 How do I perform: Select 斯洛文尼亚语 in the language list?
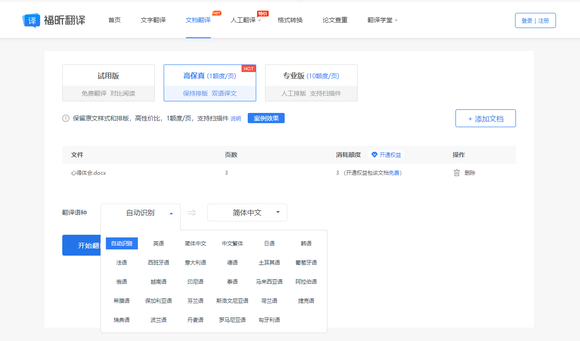click(233, 301)
